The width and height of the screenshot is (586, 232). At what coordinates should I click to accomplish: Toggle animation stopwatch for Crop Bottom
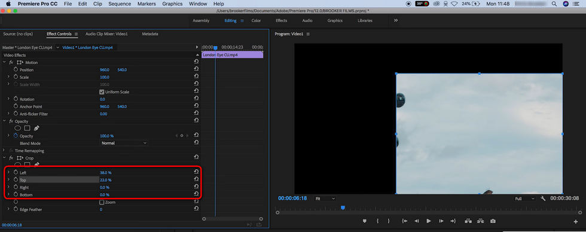[x=16, y=194]
